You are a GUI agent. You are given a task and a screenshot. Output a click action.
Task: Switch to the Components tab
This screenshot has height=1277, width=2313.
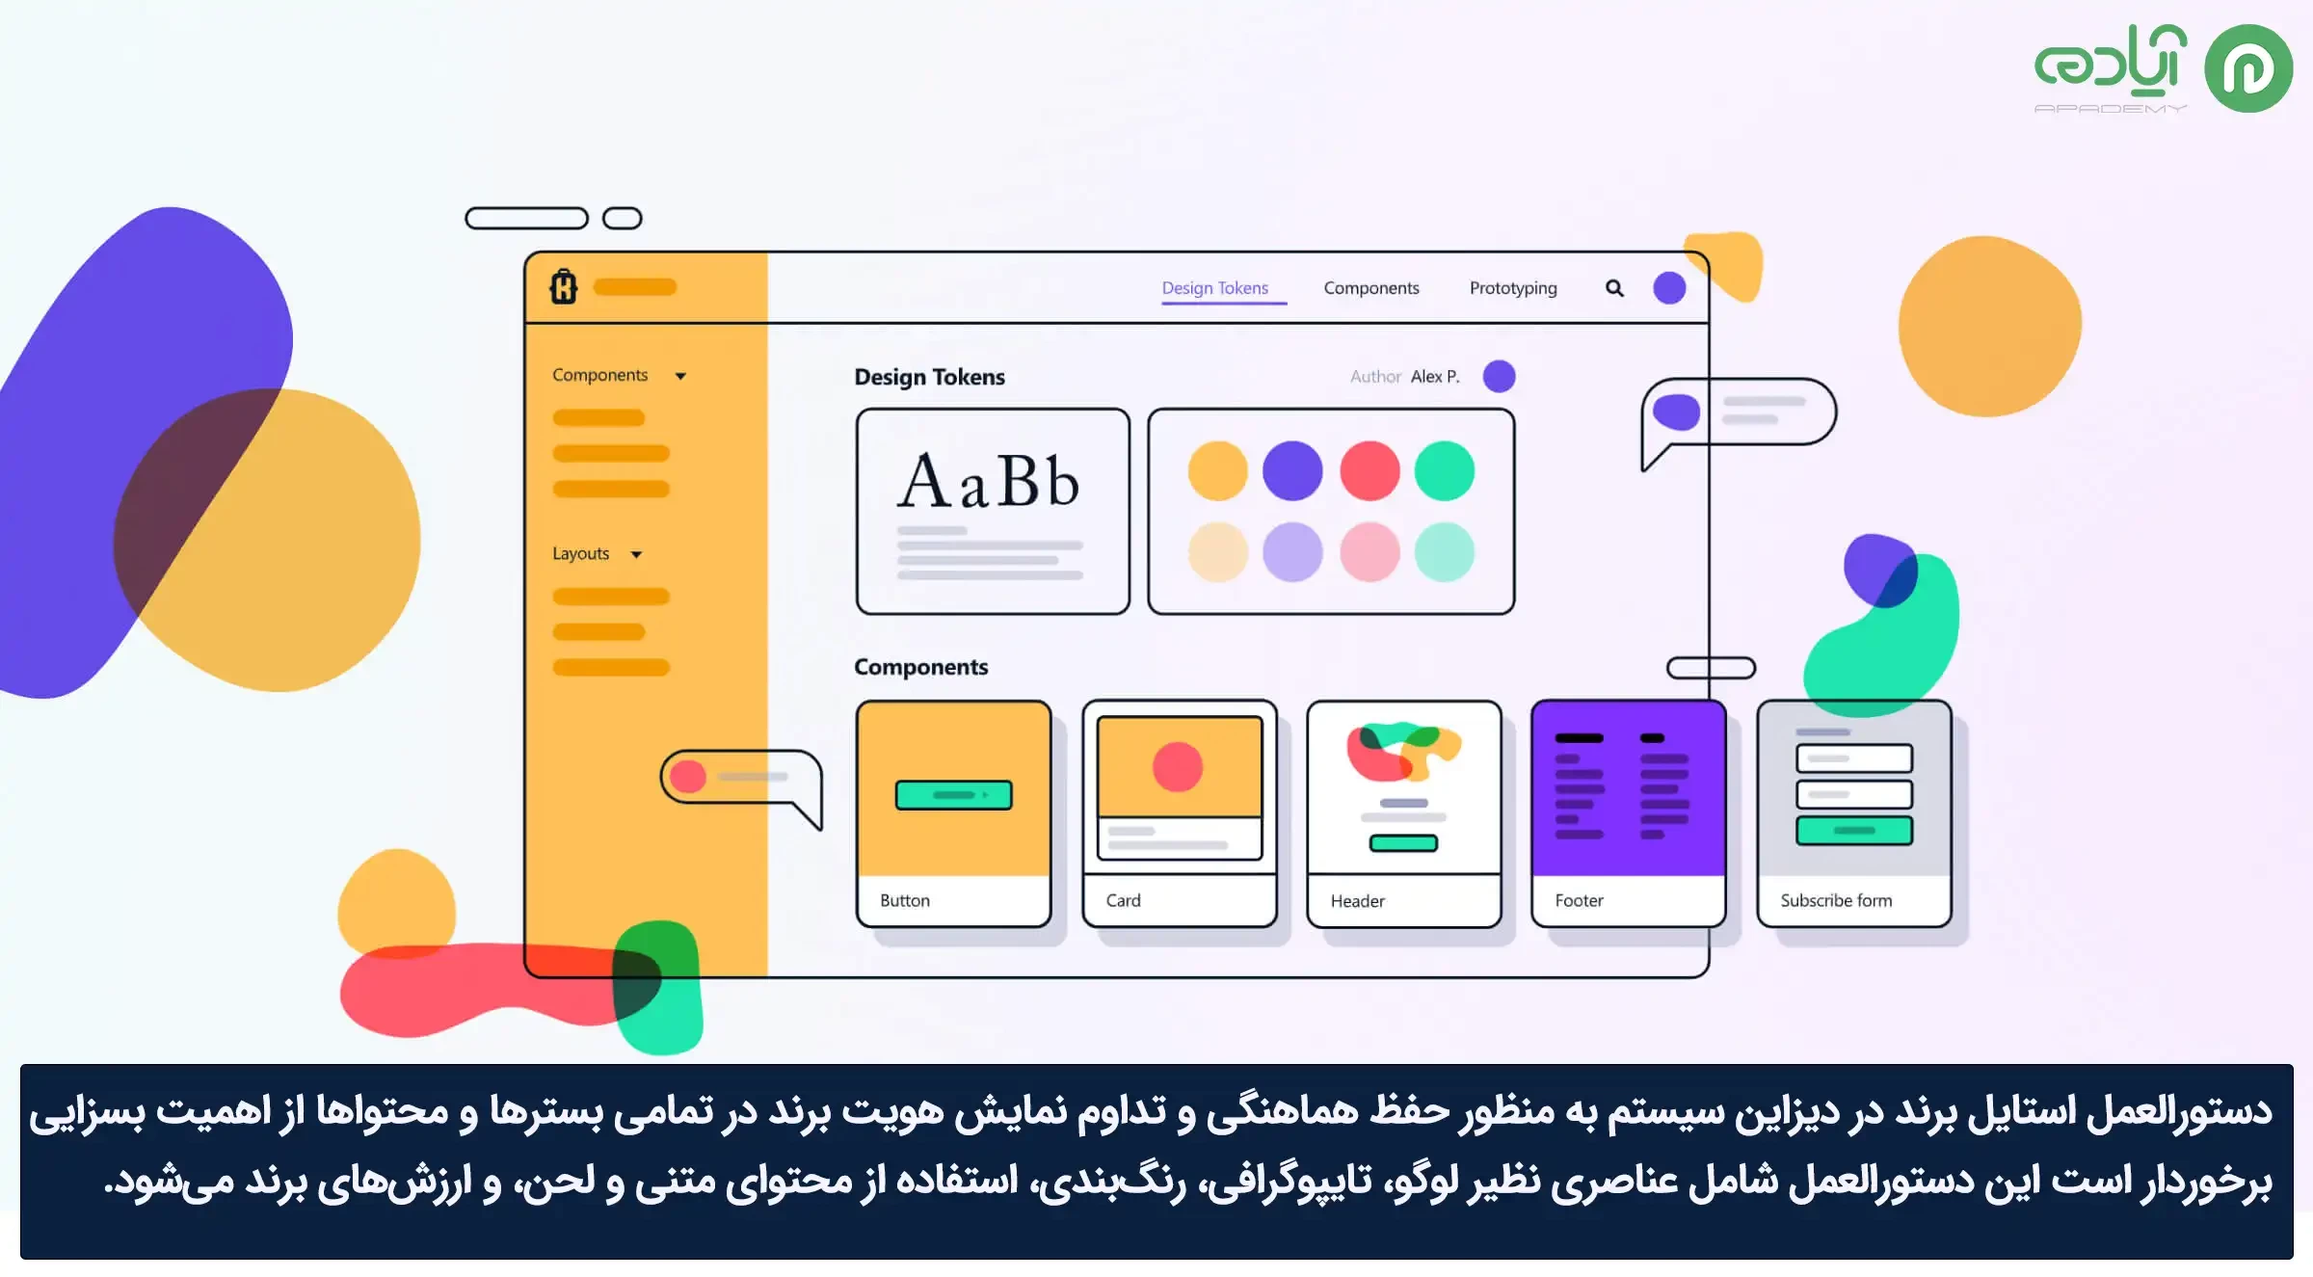[x=1371, y=288]
